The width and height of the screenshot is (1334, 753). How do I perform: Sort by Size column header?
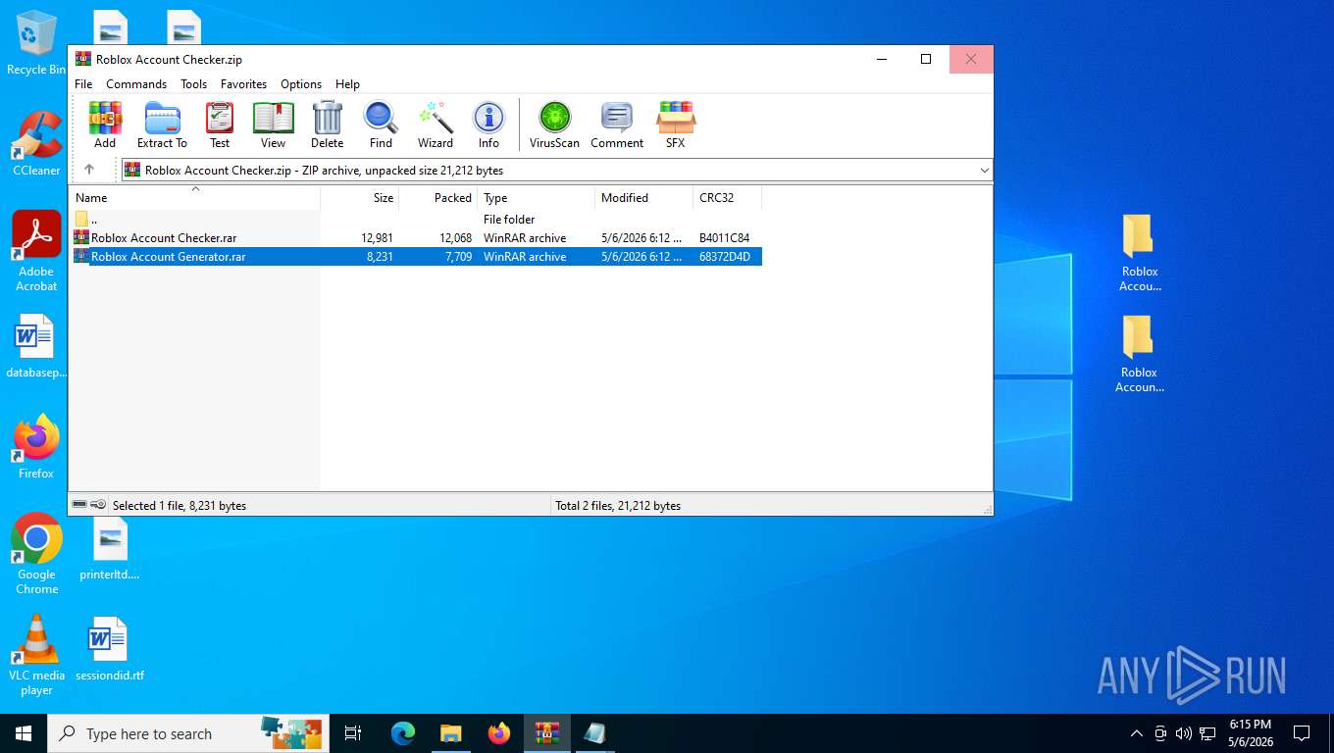(x=359, y=197)
